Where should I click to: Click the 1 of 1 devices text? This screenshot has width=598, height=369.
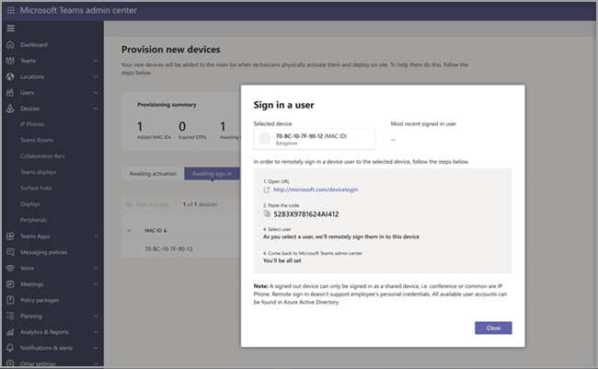point(200,204)
